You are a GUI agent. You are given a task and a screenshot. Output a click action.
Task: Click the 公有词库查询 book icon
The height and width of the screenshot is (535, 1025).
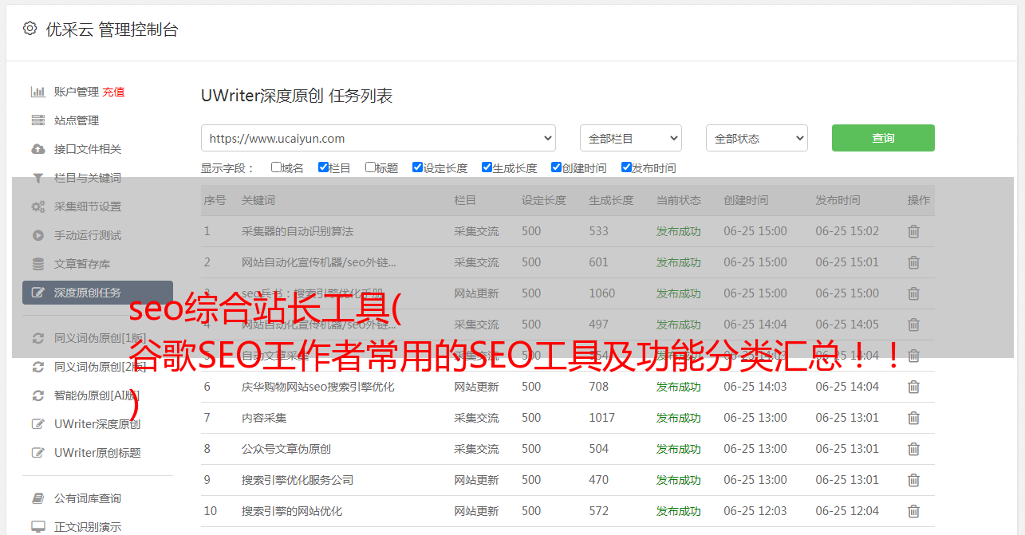(37, 498)
